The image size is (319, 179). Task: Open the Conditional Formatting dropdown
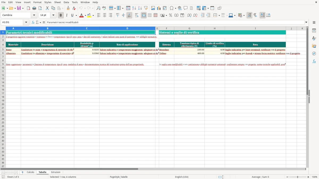[x=244, y=15]
